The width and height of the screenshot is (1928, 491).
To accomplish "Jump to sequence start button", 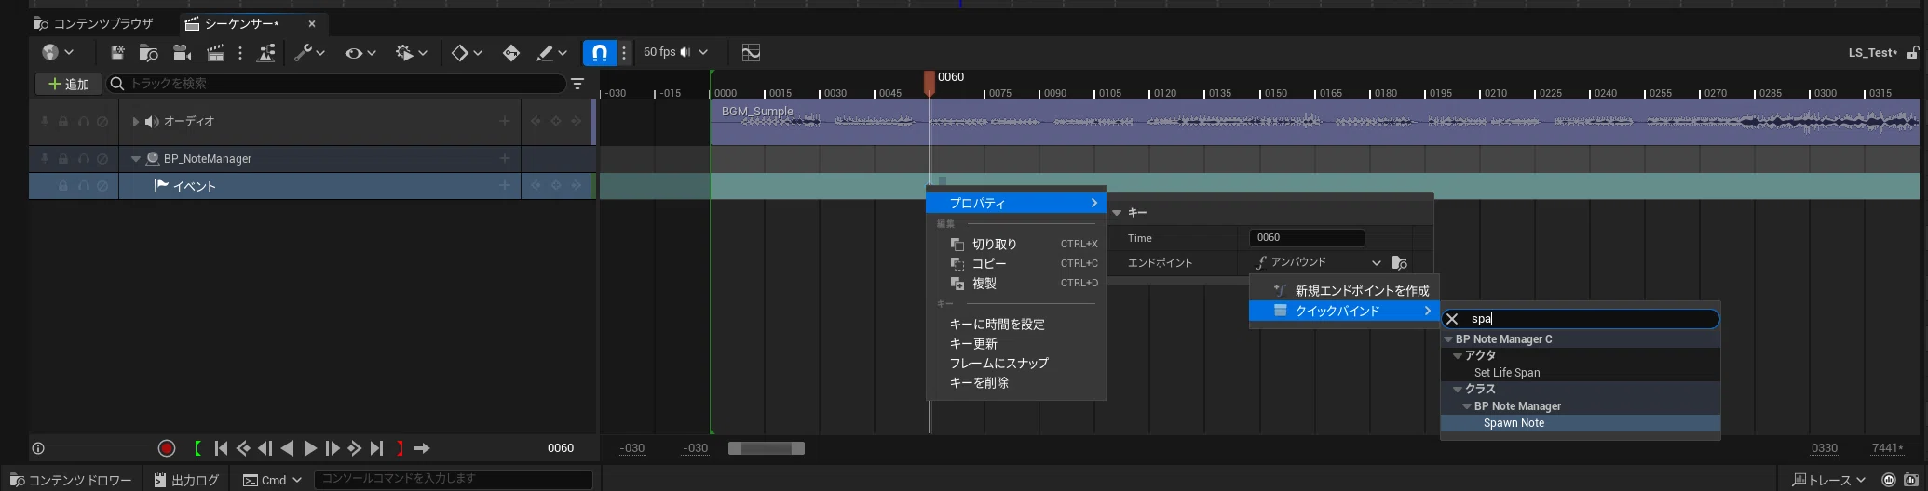I will click(221, 448).
